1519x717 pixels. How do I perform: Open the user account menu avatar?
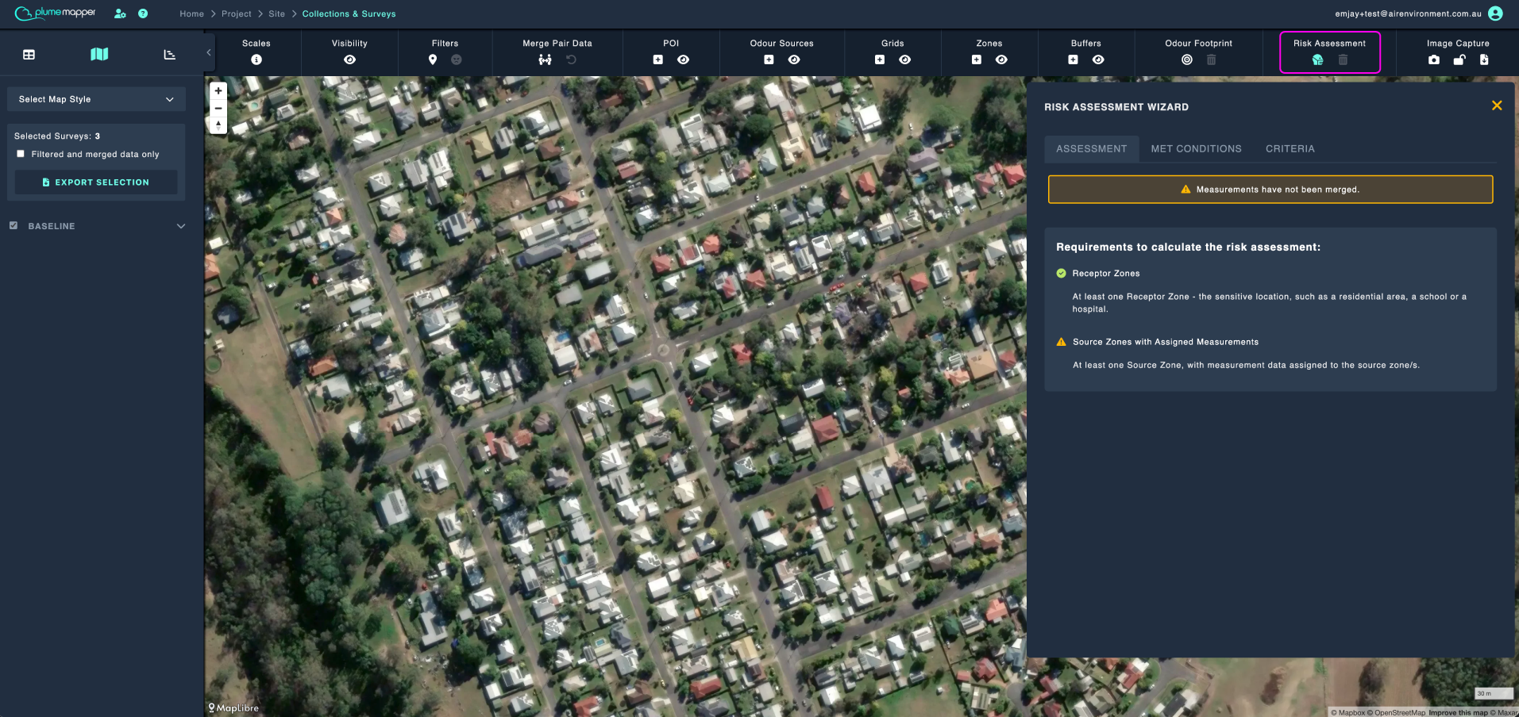point(1496,13)
